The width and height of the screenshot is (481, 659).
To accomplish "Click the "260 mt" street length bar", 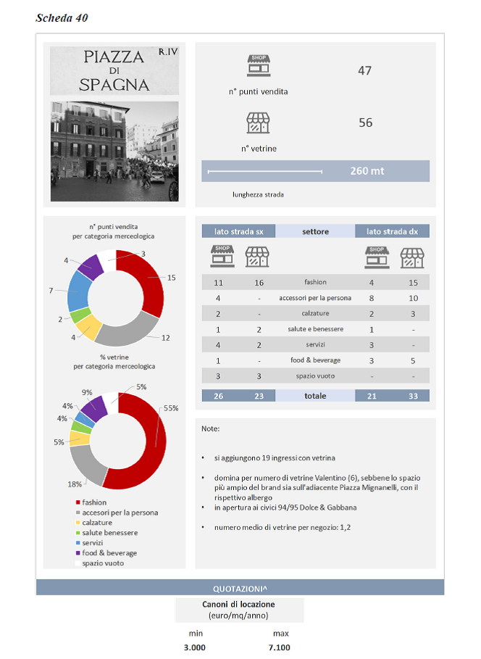I will point(367,171).
